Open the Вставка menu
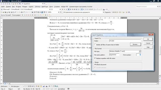Image resolution: width=161 pixels, height=90 pixels. (18, 6)
